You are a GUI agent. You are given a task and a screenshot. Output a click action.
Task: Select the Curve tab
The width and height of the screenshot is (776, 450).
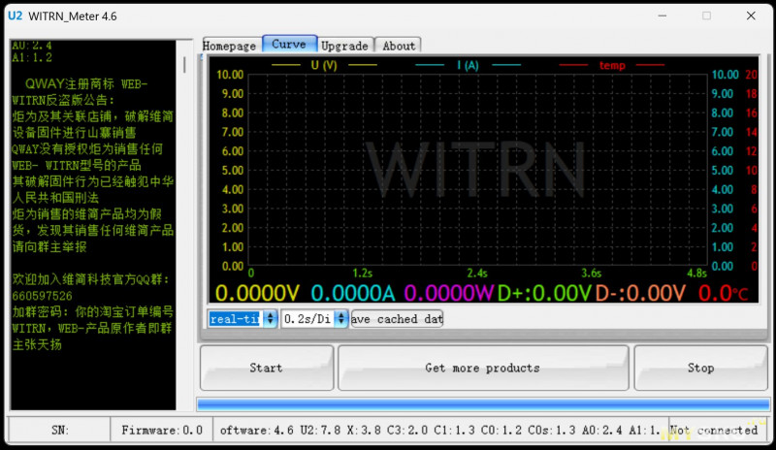(x=289, y=44)
